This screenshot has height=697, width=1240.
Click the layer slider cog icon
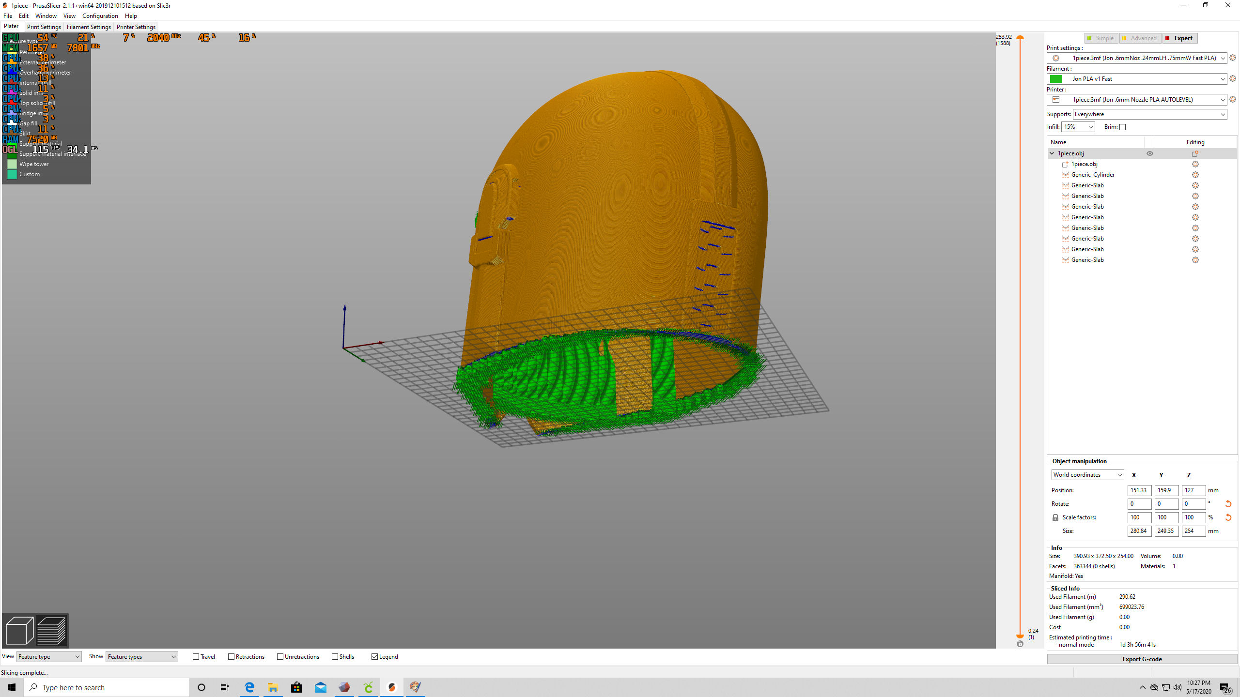(x=1020, y=644)
